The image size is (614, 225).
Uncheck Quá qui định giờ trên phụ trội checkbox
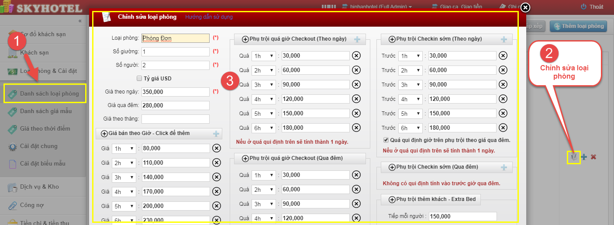386,140
